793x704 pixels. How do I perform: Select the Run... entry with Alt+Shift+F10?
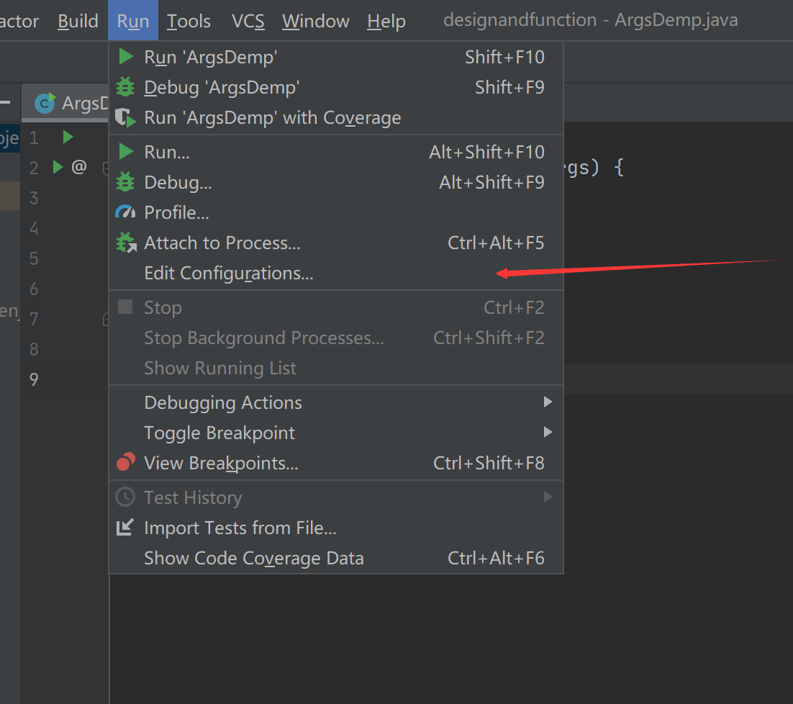[x=167, y=152]
